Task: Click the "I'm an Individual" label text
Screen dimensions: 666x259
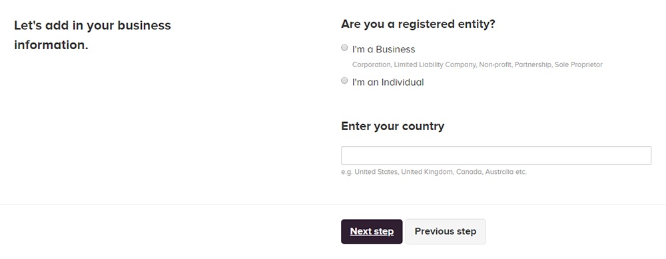Action: click(388, 82)
